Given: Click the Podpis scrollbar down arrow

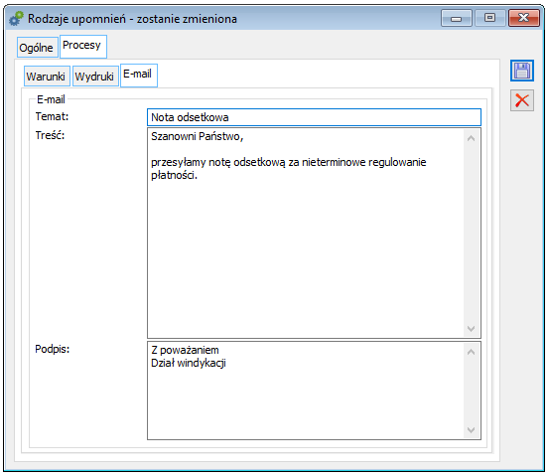Looking at the screenshot, I should pos(471,430).
